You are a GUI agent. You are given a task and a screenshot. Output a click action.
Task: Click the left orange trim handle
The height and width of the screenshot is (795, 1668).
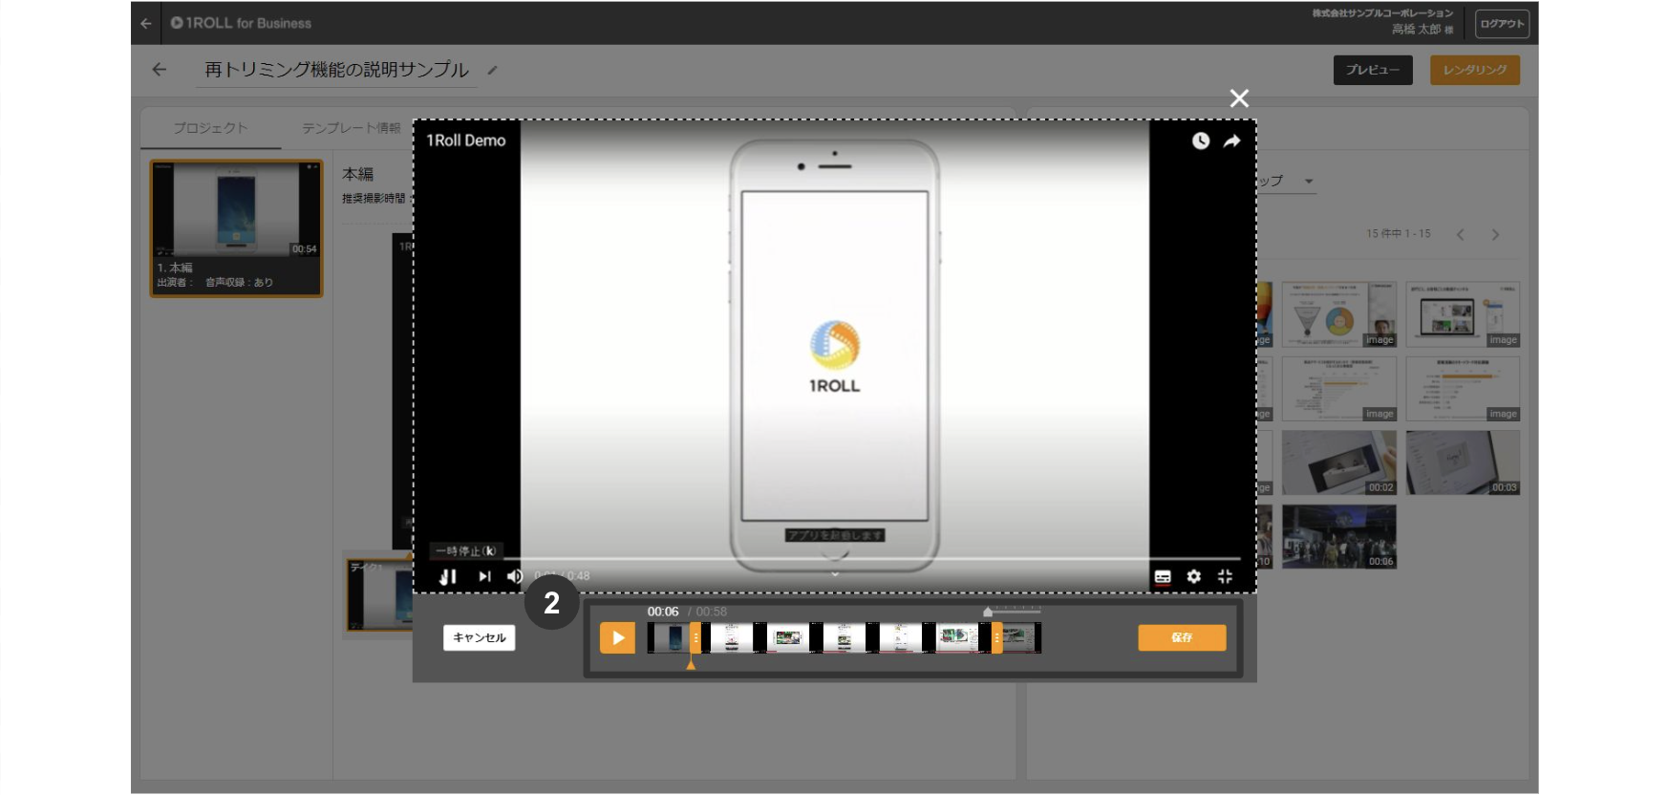tap(695, 637)
